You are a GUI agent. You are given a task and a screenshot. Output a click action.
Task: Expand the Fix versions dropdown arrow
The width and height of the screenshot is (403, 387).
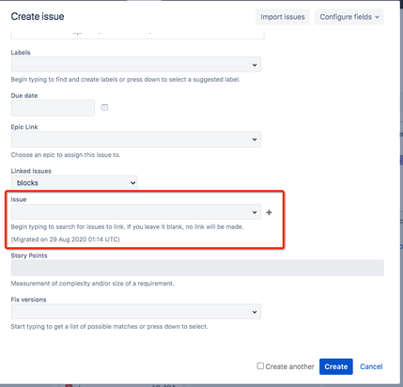click(255, 312)
